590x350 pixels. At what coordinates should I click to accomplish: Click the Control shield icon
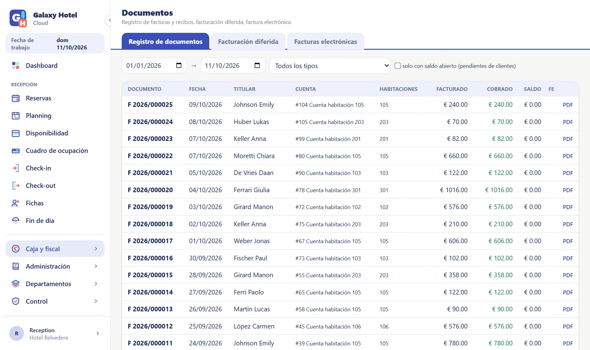pos(16,301)
